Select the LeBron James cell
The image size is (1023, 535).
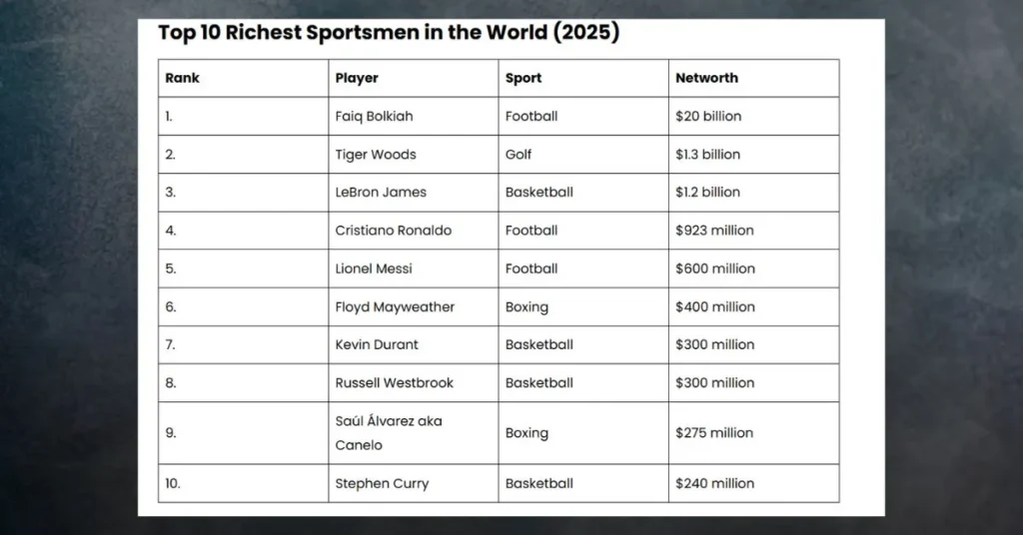[x=381, y=193]
